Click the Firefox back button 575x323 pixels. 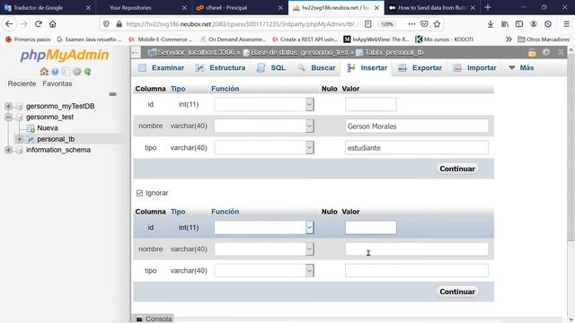pyautogui.click(x=9, y=24)
